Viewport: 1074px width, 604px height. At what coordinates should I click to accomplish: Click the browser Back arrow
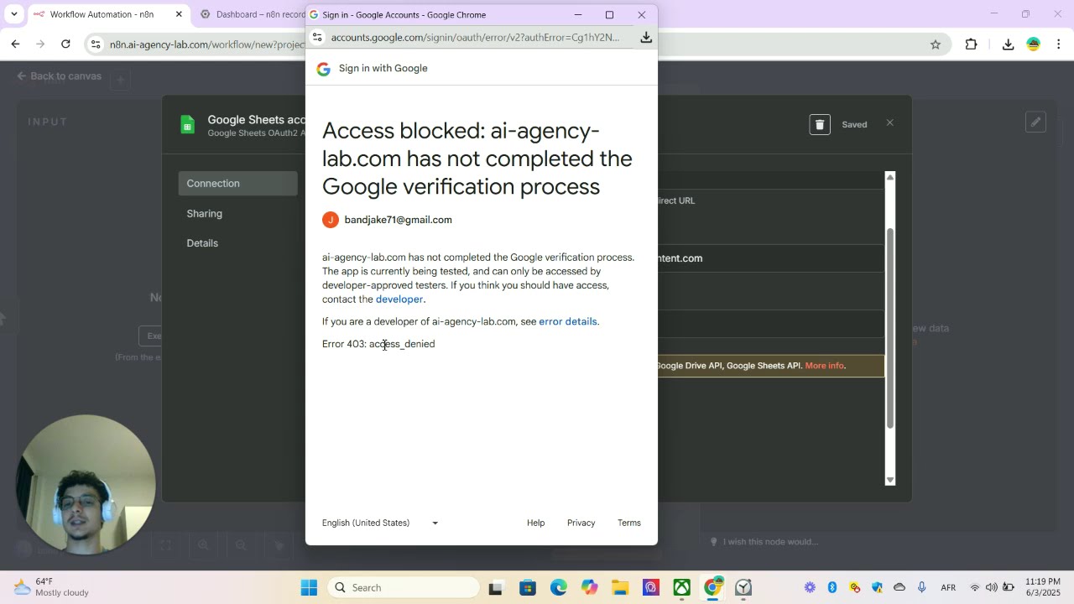[15, 44]
